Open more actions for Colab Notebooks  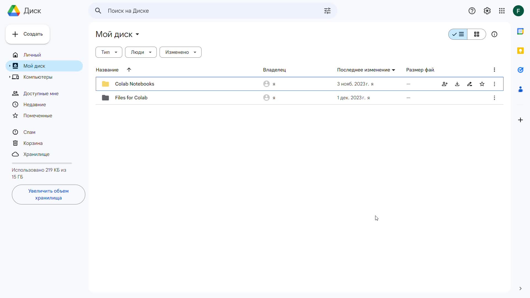[x=494, y=84]
